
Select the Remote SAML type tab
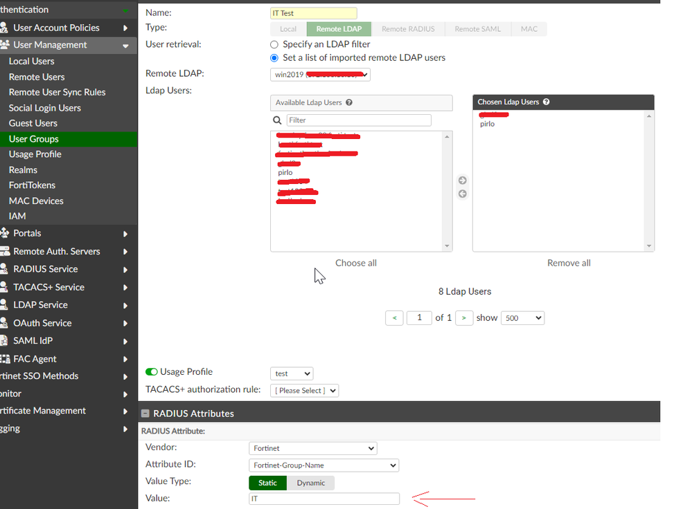[x=478, y=29]
